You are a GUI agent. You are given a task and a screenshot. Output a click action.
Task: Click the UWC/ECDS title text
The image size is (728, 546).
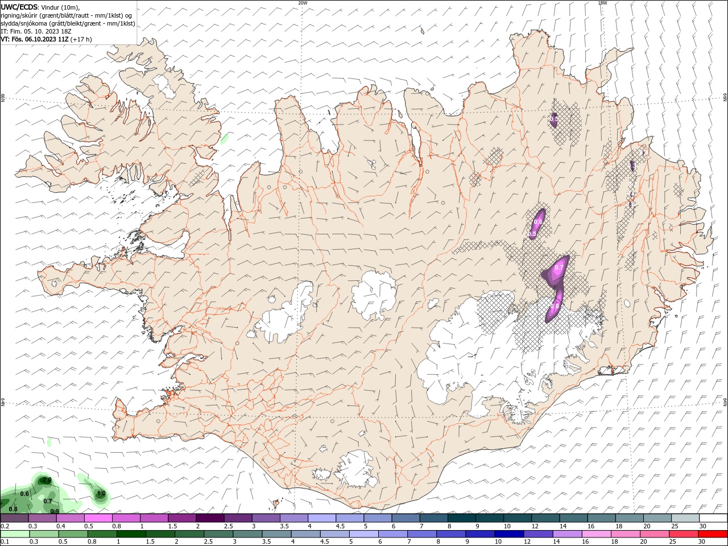coord(19,6)
